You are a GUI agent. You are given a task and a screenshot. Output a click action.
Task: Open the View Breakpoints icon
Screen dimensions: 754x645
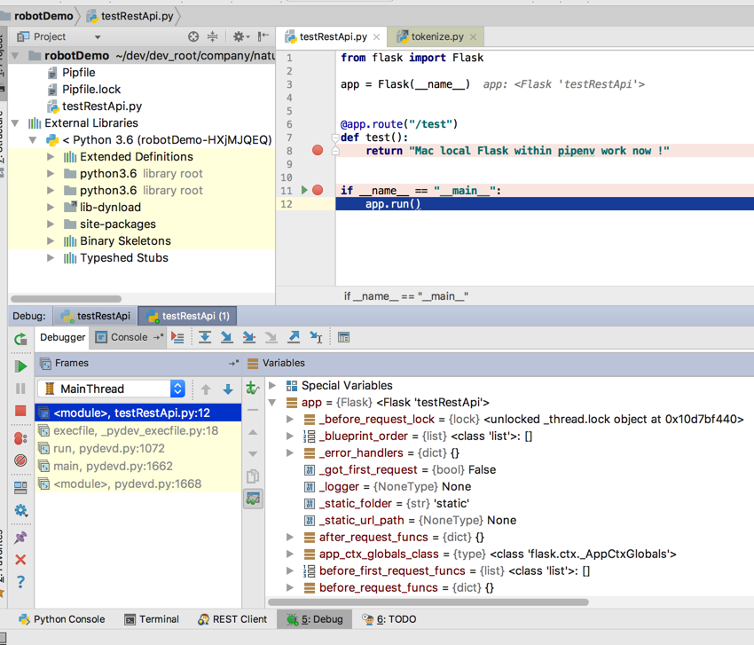point(20,438)
